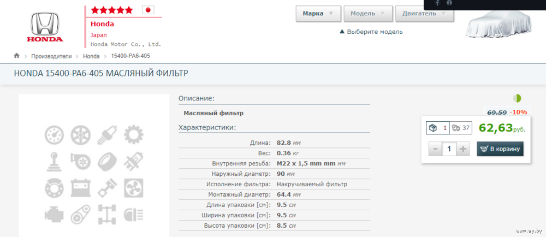This screenshot has height=237, width=546.
Task: Click the quantity input field
Action: coord(449,149)
